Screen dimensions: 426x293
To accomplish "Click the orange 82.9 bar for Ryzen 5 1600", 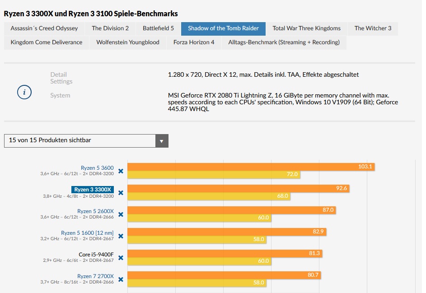I will pos(227,232).
